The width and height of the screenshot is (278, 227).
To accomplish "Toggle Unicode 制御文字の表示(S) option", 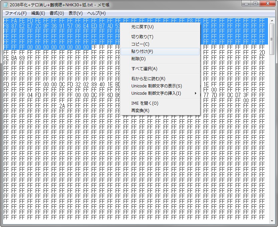I will (x=157, y=86).
